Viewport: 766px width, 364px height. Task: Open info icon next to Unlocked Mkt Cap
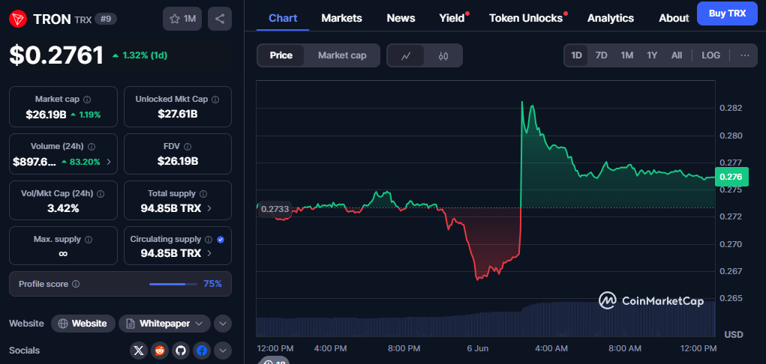point(215,99)
